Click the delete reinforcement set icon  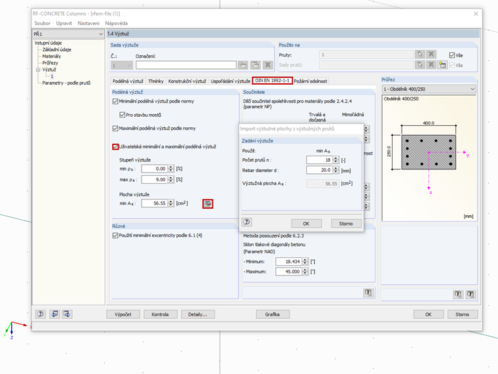click(268, 65)
